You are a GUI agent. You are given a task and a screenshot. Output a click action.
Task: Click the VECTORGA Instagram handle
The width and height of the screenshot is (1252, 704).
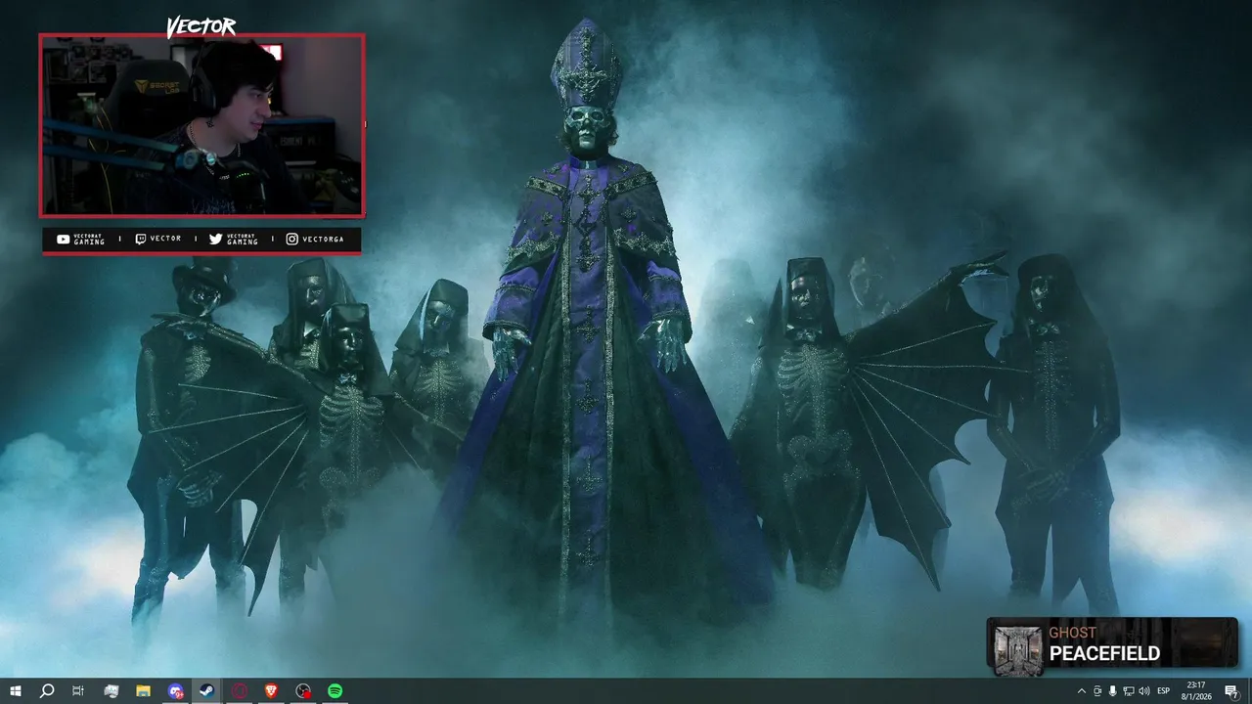click(324, 240)
